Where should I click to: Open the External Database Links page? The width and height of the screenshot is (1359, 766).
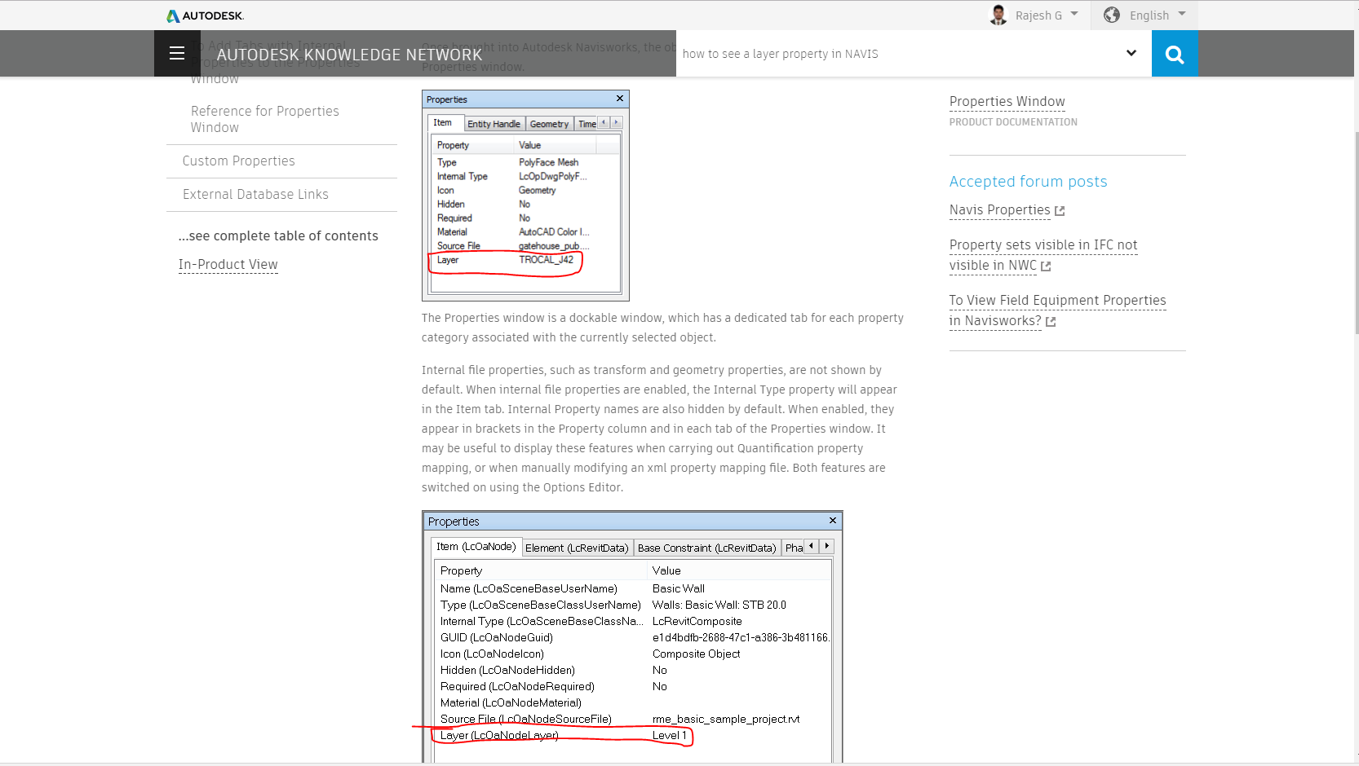point(255,194)
